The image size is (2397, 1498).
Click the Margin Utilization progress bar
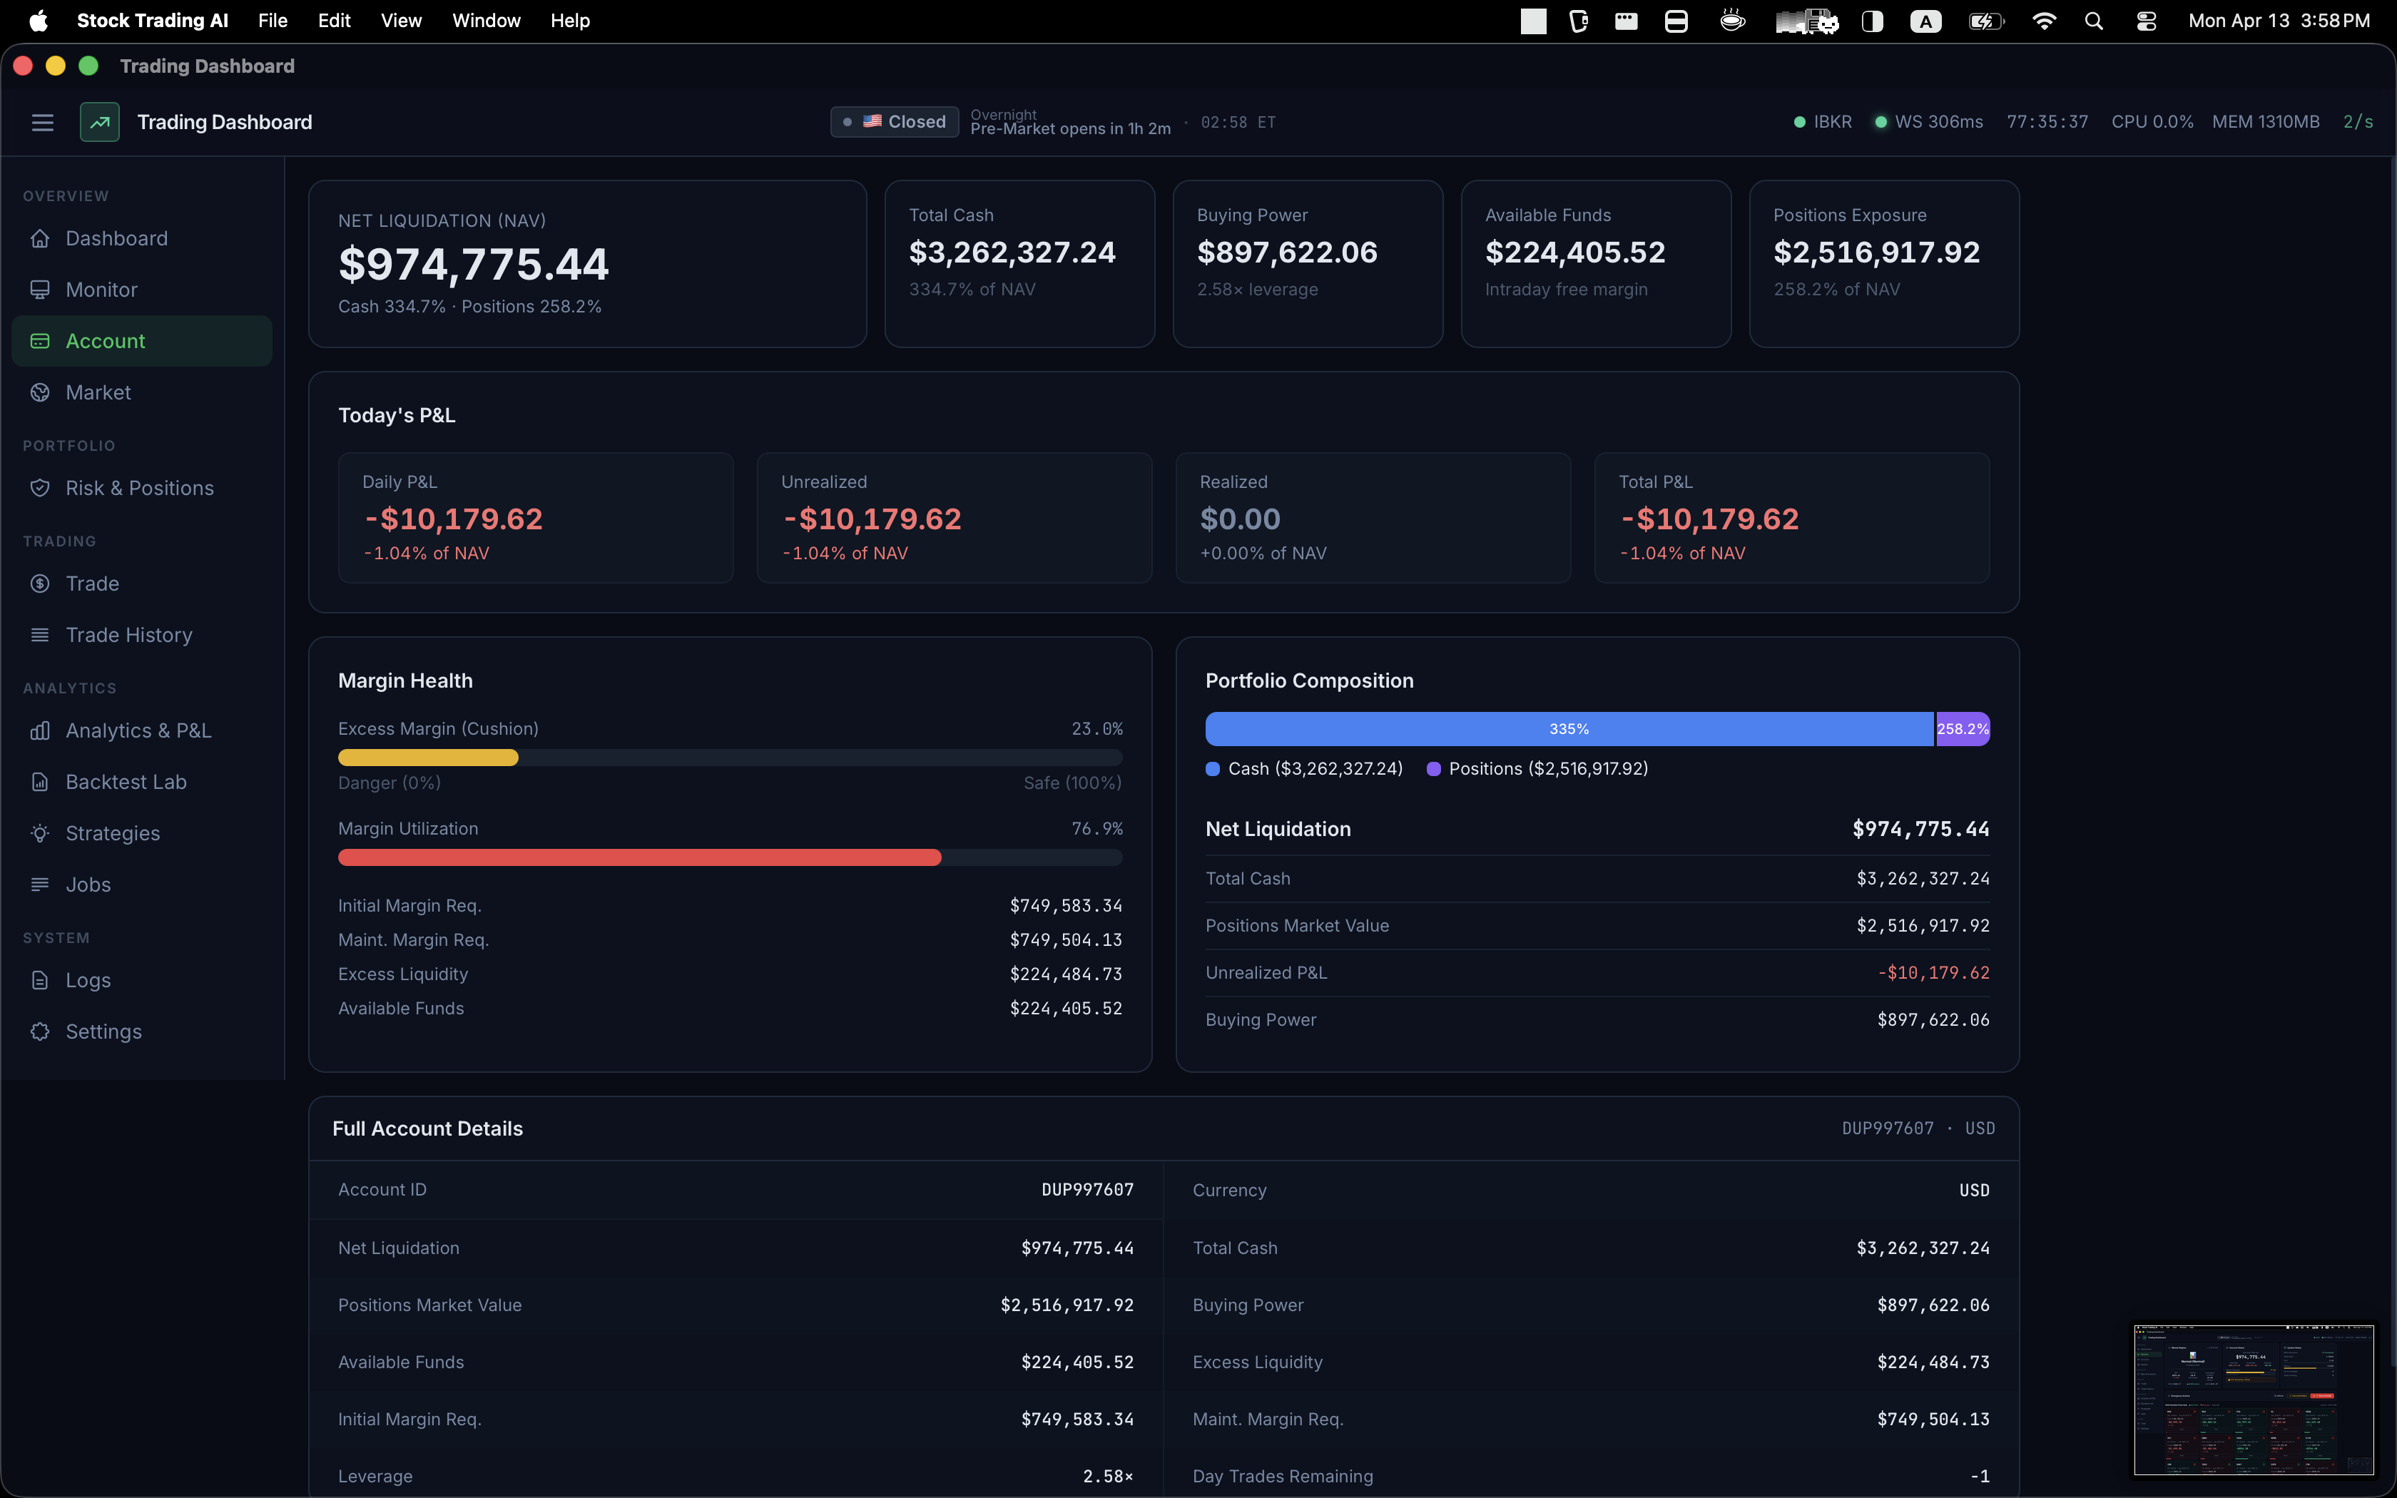tap(729, 857)
